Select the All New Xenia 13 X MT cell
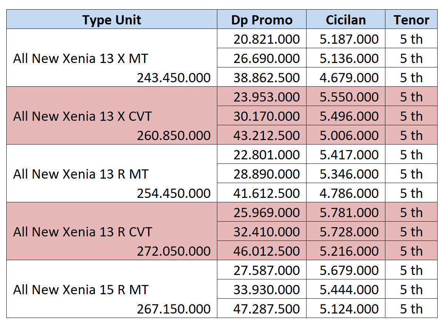 [81, 59]
